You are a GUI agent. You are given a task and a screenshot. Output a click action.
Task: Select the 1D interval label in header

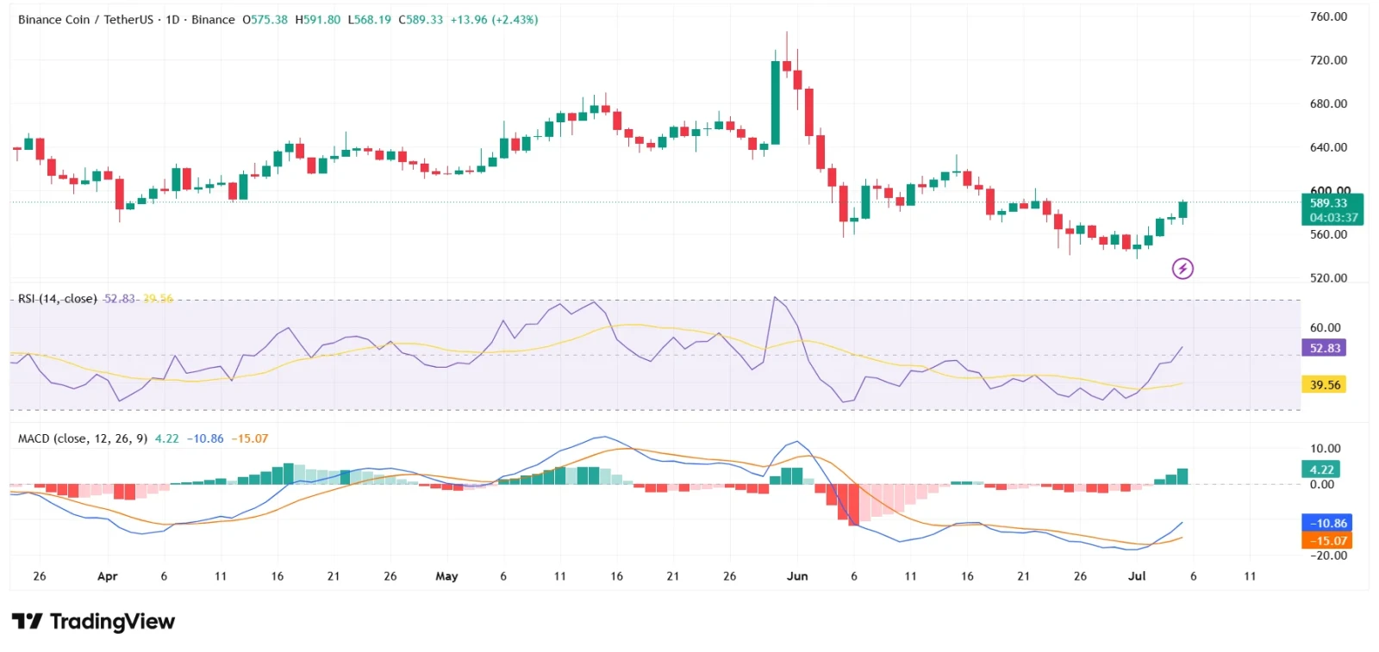point(172,20)
